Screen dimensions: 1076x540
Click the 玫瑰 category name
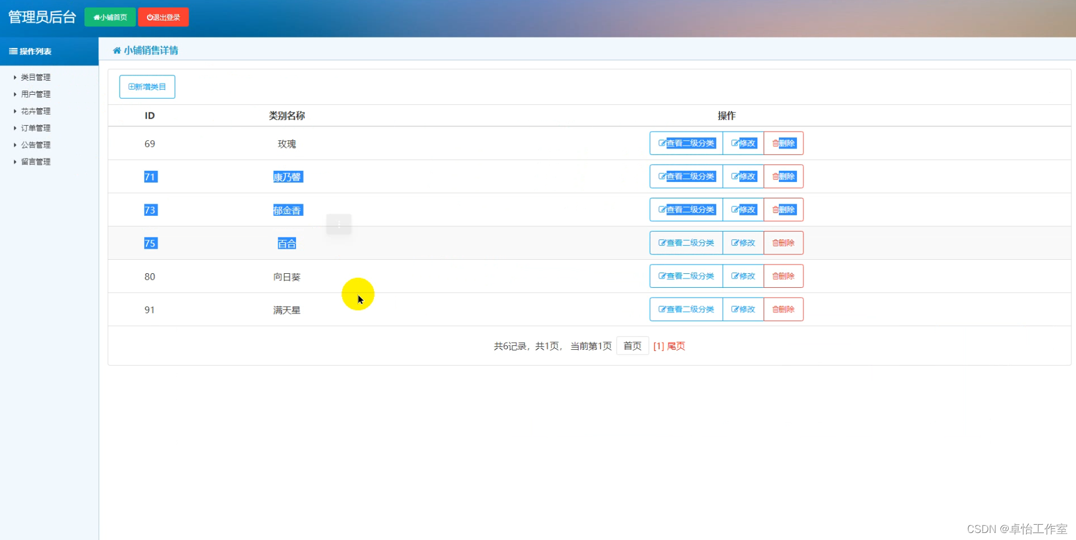pos(287,144)
